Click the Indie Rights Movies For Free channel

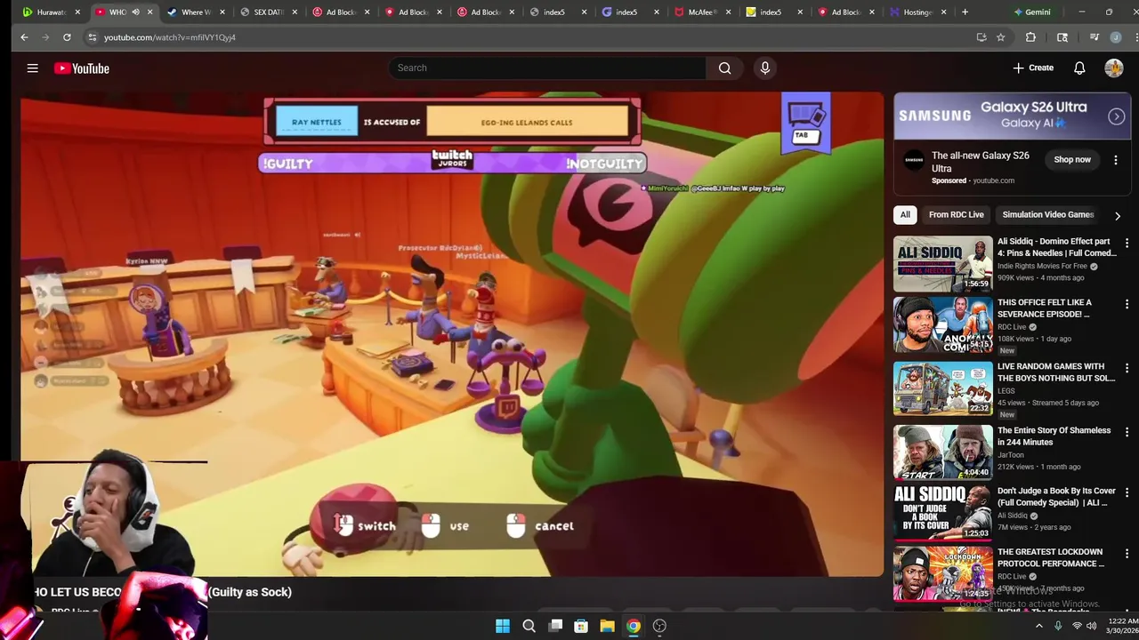pos(1042,266)
